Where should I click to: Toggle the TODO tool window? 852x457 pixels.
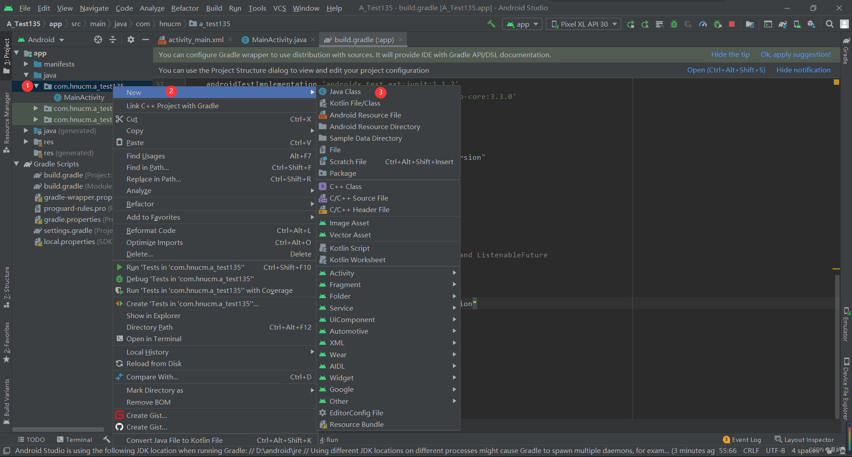click(x=32, y=439)
